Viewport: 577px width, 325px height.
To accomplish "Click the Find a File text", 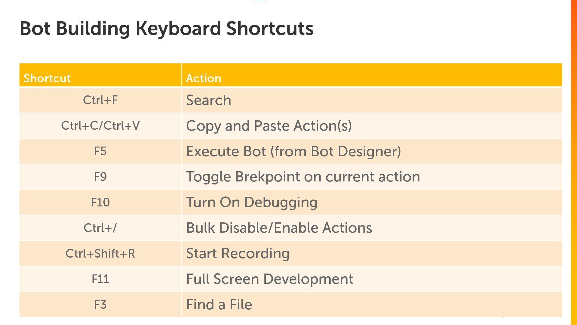I will (x=219, y=305).
